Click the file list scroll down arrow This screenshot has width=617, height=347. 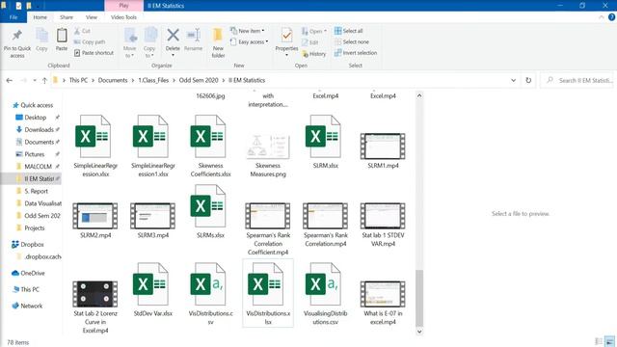click(419, 332)
